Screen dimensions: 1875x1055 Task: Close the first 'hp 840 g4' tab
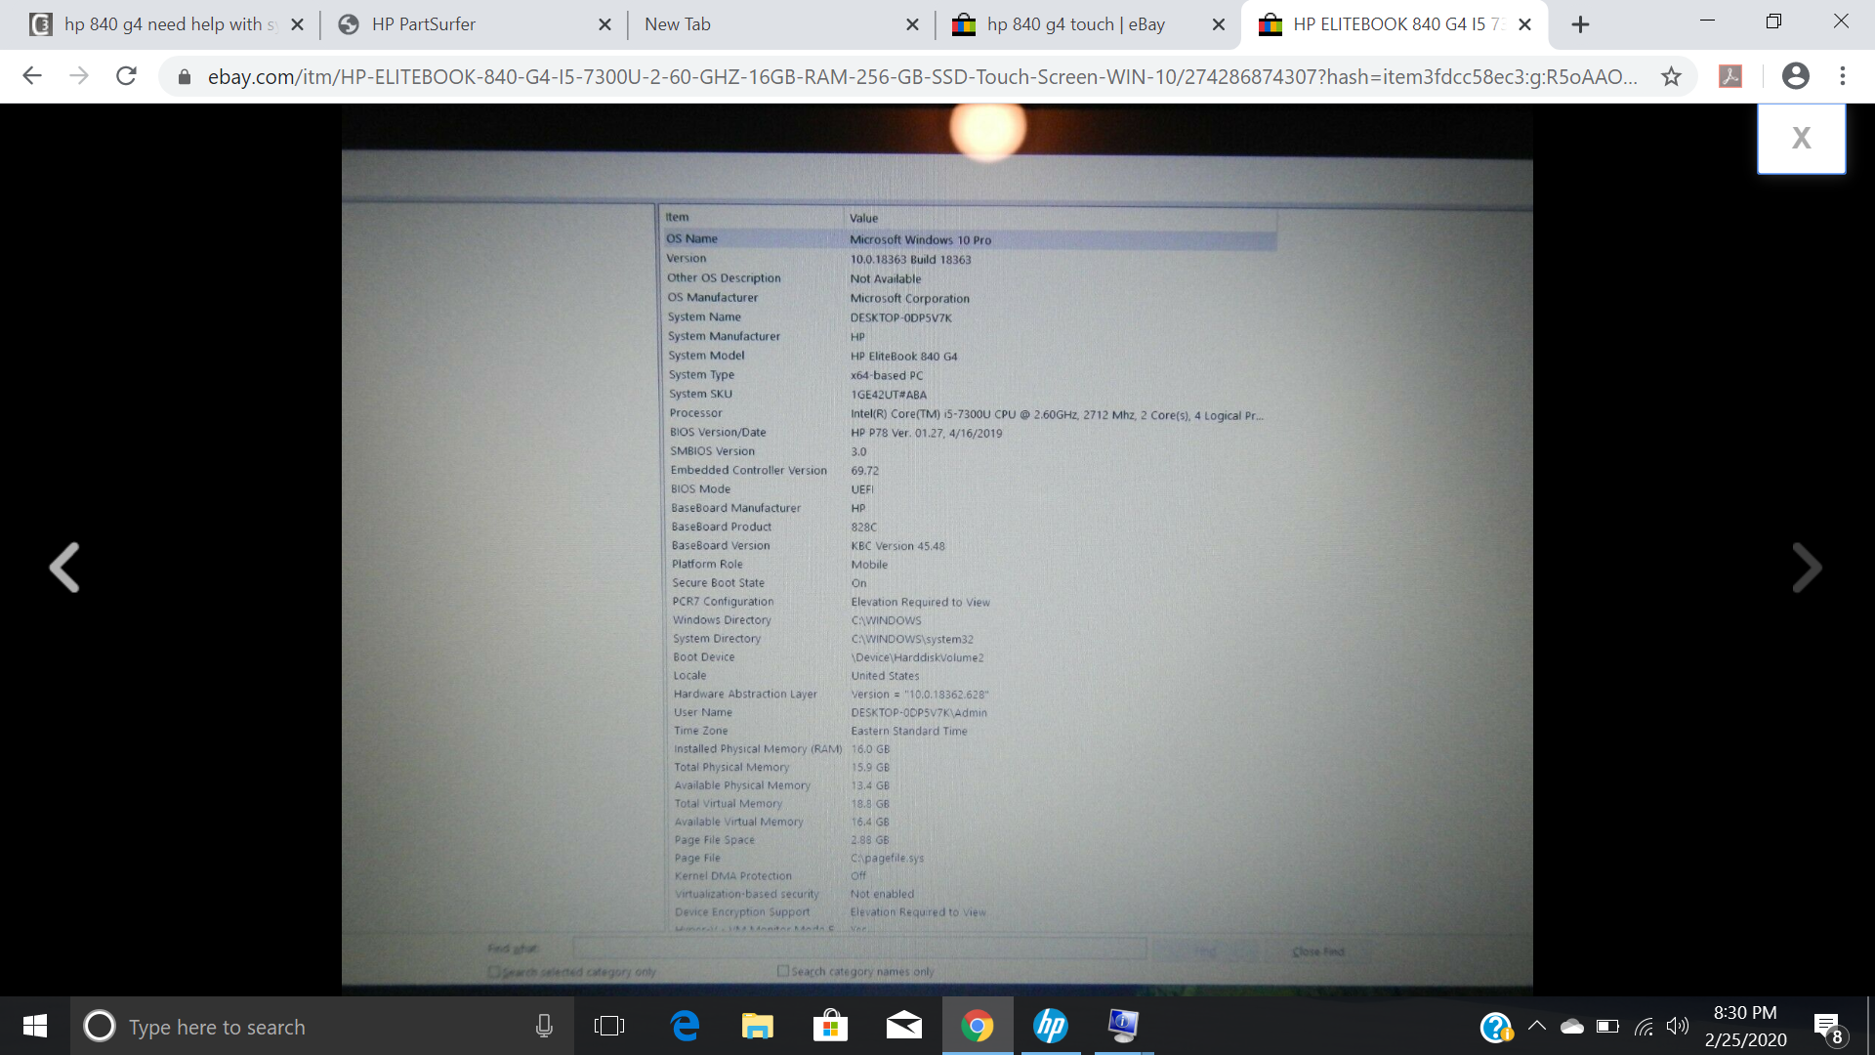tap(298, 24)
